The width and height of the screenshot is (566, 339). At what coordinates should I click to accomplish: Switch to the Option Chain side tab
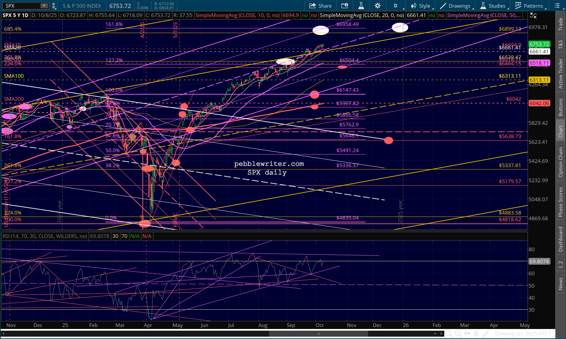(561, 162)
